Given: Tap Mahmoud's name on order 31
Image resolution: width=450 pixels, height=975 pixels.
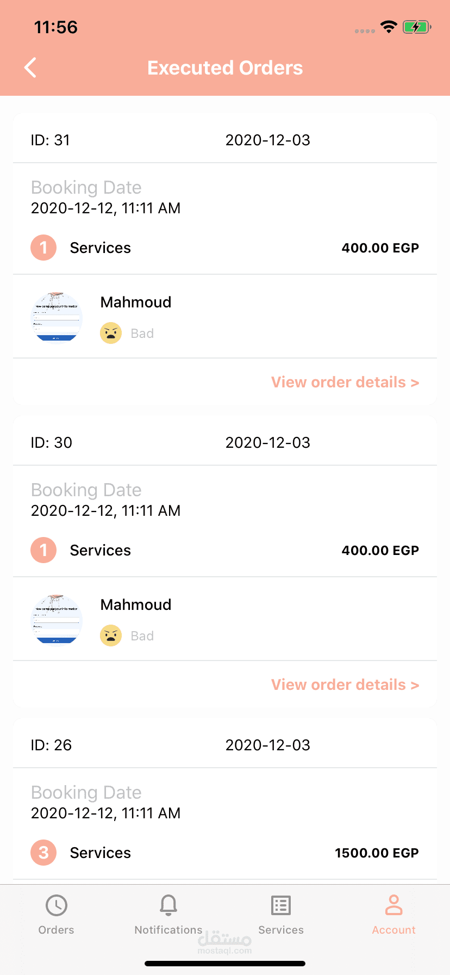Looking at the screenshot, I should coord(136,302).
